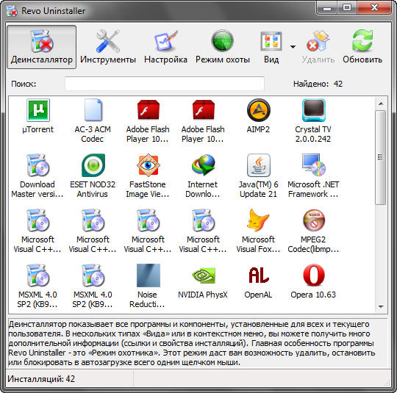397x393 pixels.
Task: Activate Режим охоты hunter mode
Action: point(223,47)
